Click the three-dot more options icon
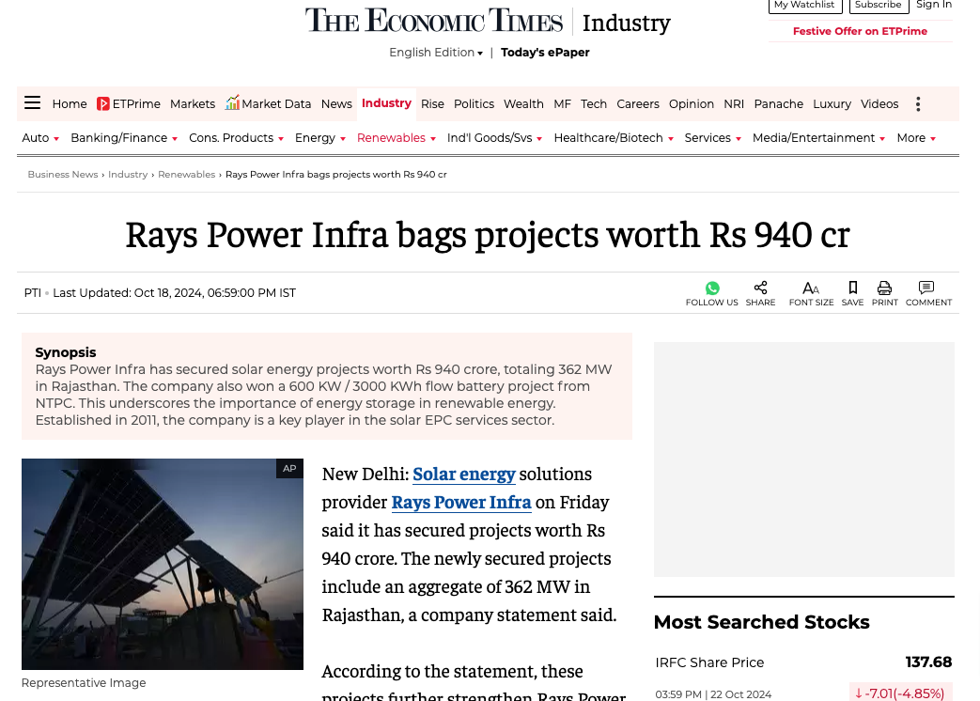This screenshot has width=980, height=701. click(918, 104)
